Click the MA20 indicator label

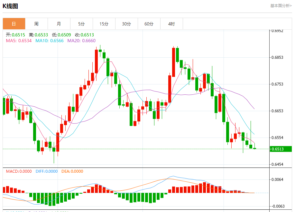coord(81,41)
